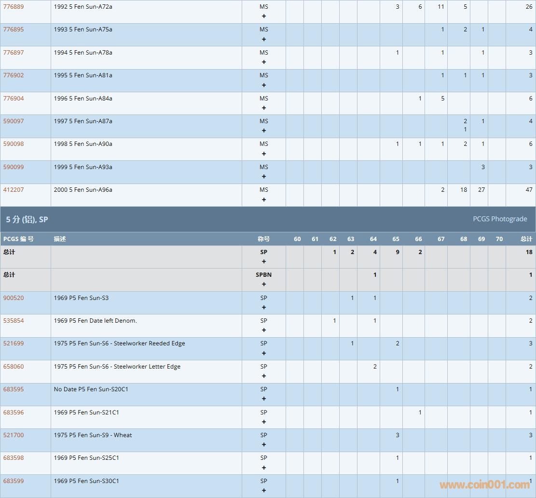Expand plus icon under 1992 5 Fen row

coord(264,16)
